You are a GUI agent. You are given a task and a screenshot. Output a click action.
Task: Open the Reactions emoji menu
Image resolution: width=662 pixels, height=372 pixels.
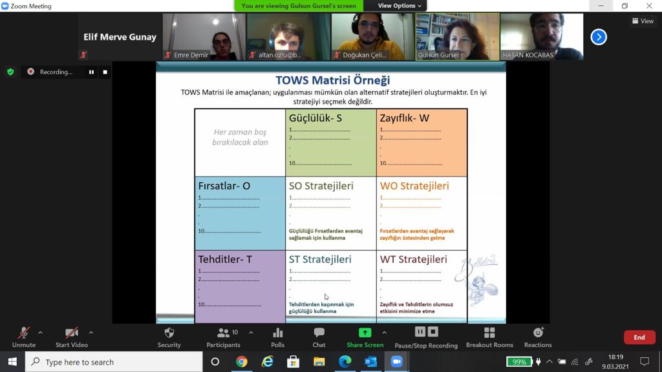point(538,333)
